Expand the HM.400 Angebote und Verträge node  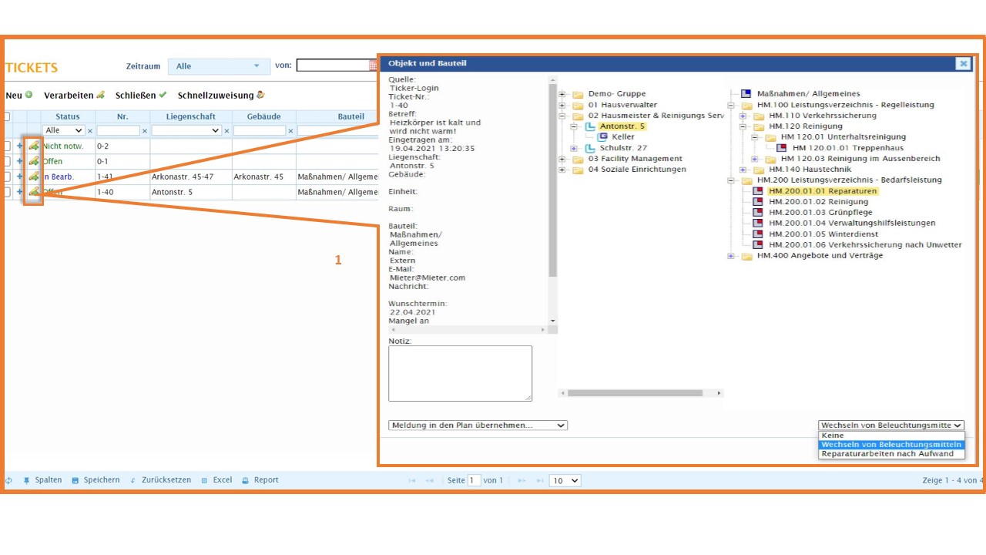click(731, 256)
